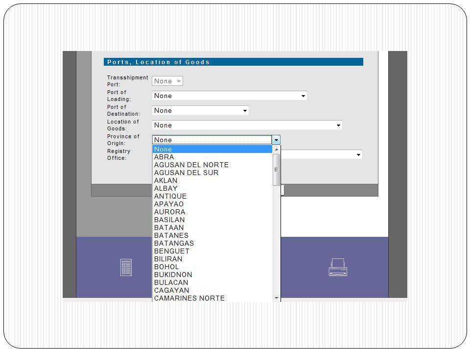Viewport: 470px width, 353px height.
Task: Select ABRA from province list
Action: point(212,157)
